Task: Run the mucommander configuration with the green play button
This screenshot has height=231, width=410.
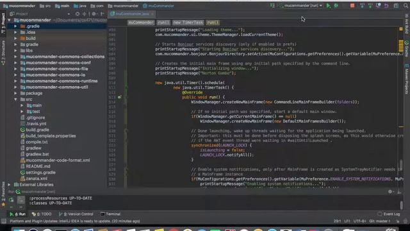Action: (x=329, y=6)
